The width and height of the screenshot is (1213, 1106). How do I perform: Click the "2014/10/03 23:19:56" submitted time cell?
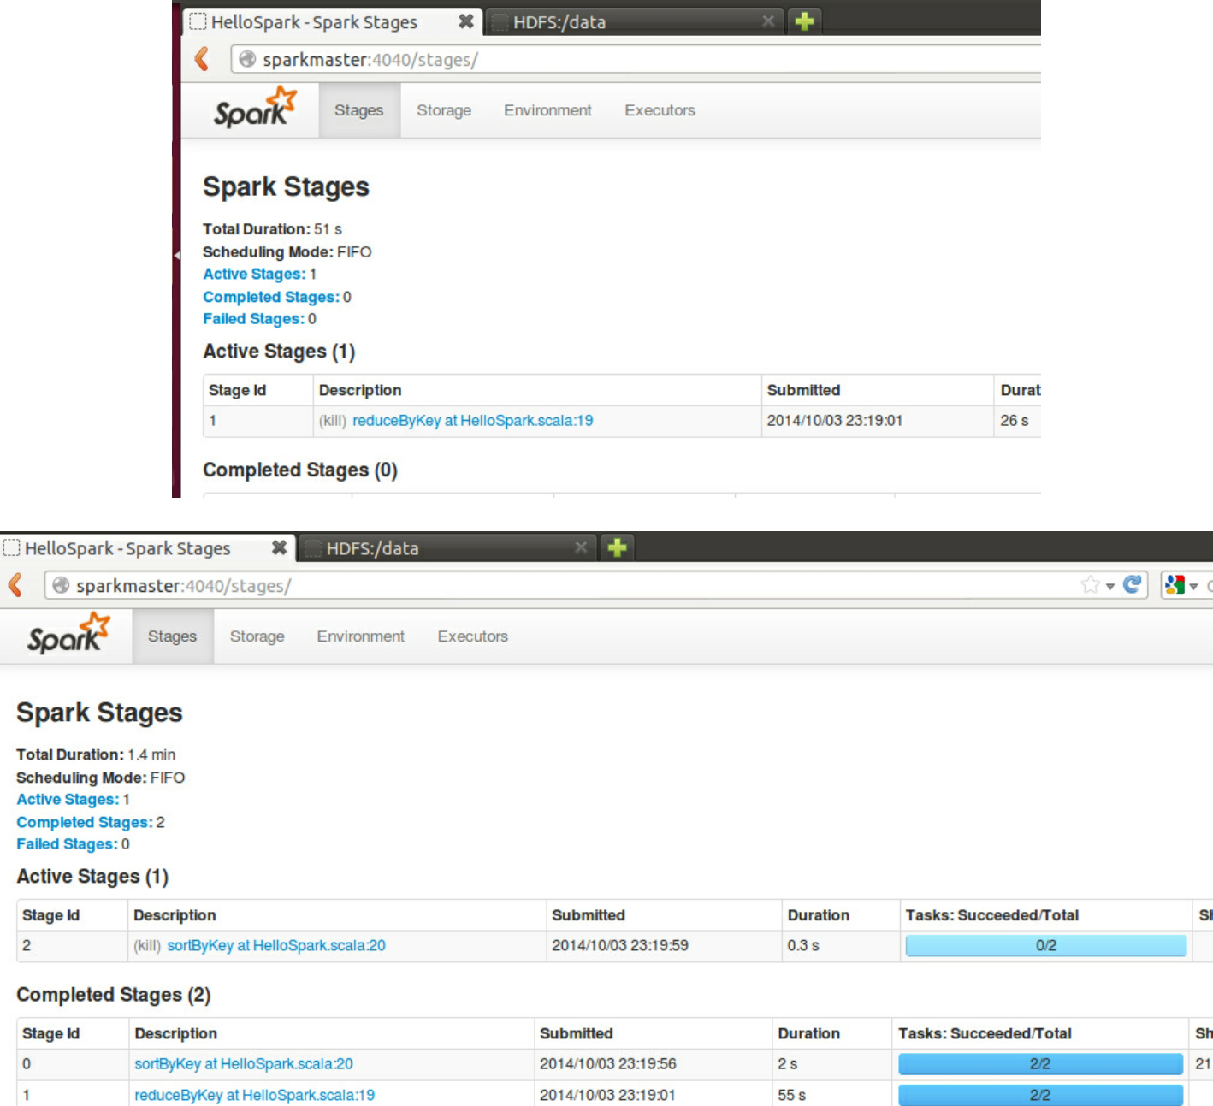pos(608,1064)
